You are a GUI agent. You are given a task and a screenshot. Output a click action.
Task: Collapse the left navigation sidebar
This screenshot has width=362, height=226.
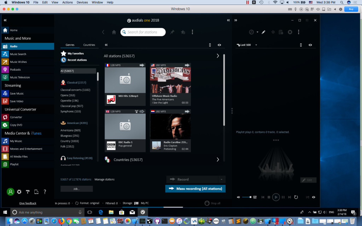(5, 20)
